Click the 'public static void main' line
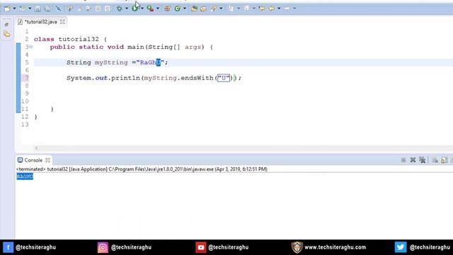Viewport: 453px width, 255px height. pos(131,47)
